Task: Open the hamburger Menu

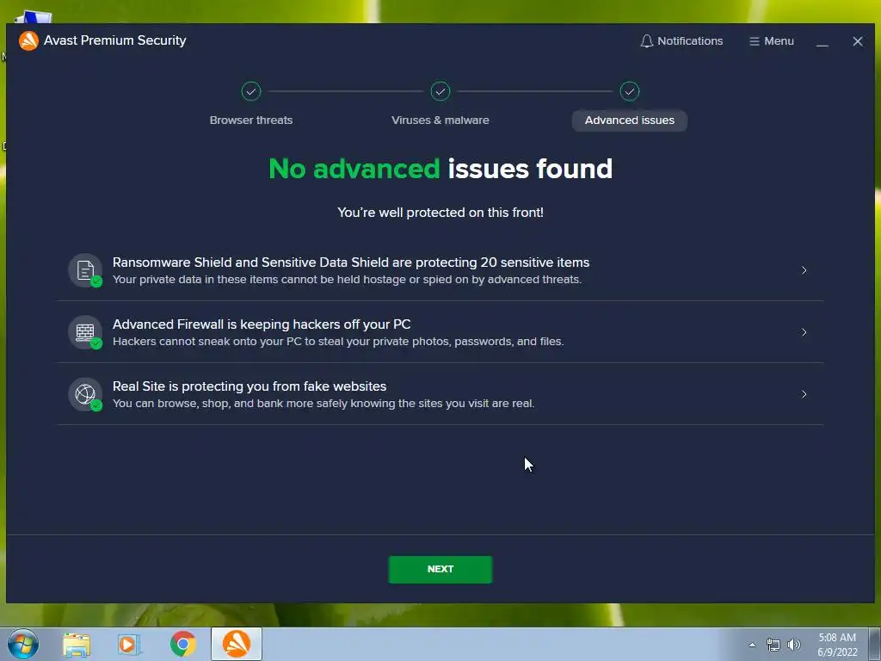Action: tap(772, 41)
